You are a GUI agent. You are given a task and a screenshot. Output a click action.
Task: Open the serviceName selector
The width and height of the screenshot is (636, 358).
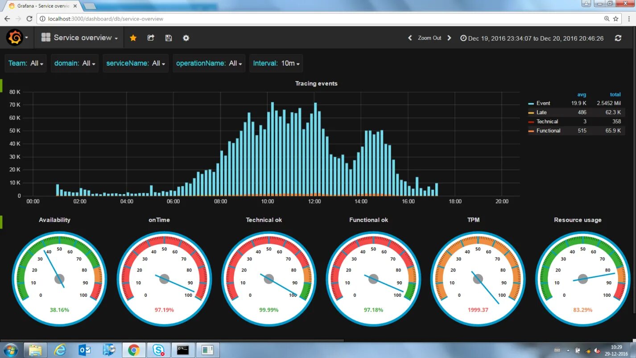coord(135,63)
